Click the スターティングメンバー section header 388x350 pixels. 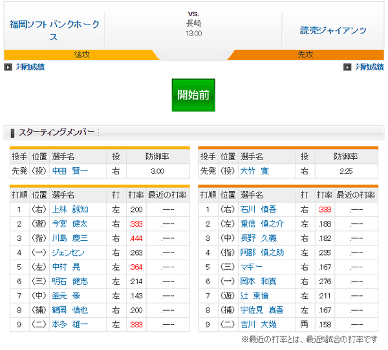[194, 132]
